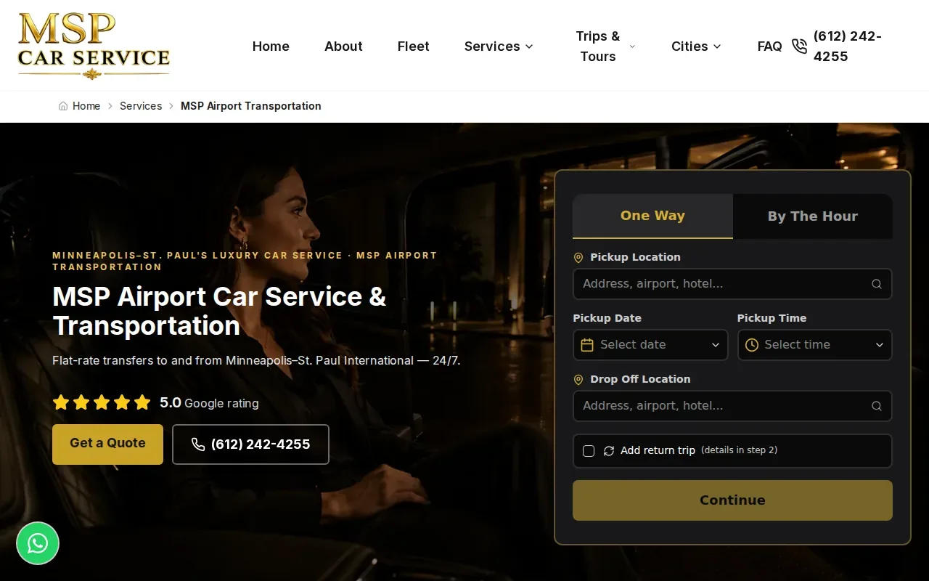Image resolution: width=929 pixels, height=581 pixels.
Task: Click the MSP Airport Car Service heading
Action: click(219, 312)
